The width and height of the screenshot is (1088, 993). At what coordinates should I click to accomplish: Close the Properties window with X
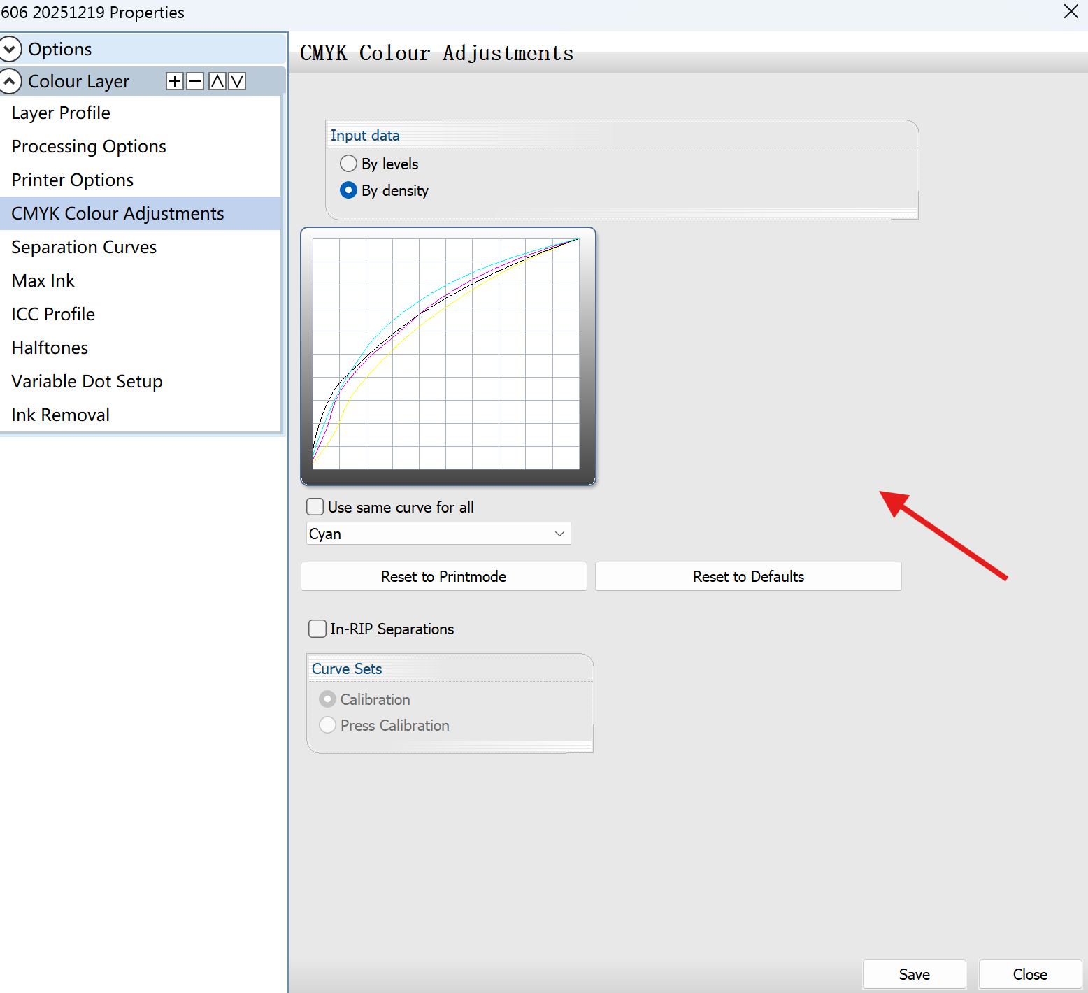pos(1071,11)
